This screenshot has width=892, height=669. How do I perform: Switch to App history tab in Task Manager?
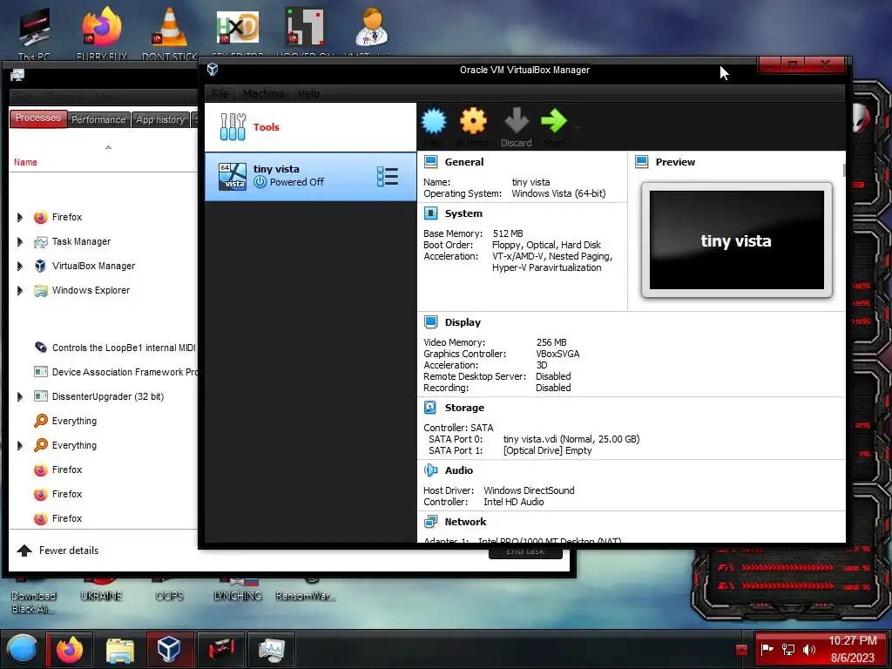[x=160, y=119]
